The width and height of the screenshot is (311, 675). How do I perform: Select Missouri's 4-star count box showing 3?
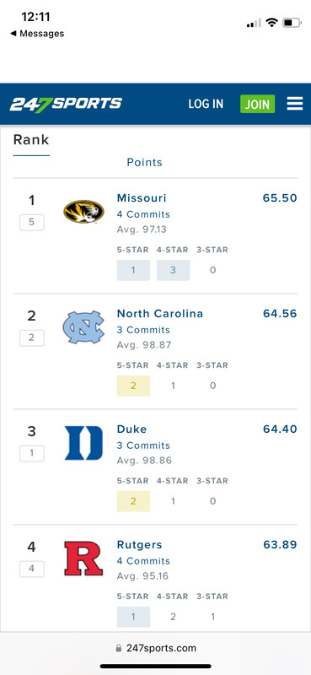point(173,270)
